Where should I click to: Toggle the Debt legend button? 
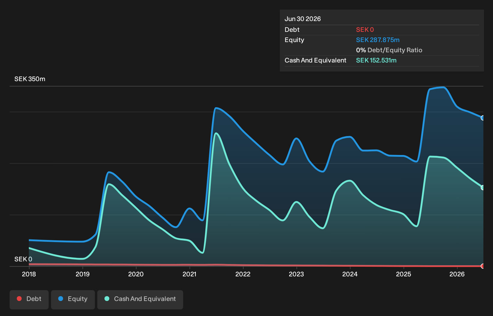tap(29, 299)
